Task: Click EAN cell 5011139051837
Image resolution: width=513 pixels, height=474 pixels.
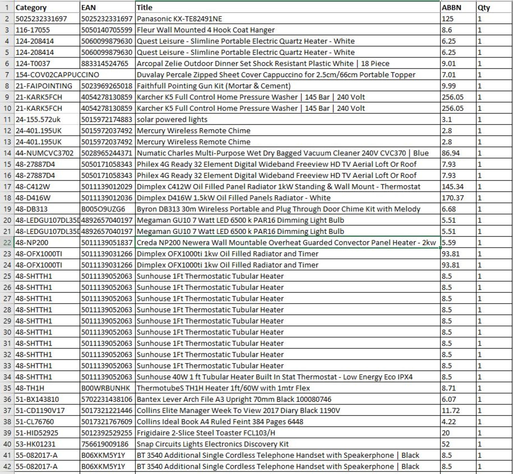Action: 107,242
